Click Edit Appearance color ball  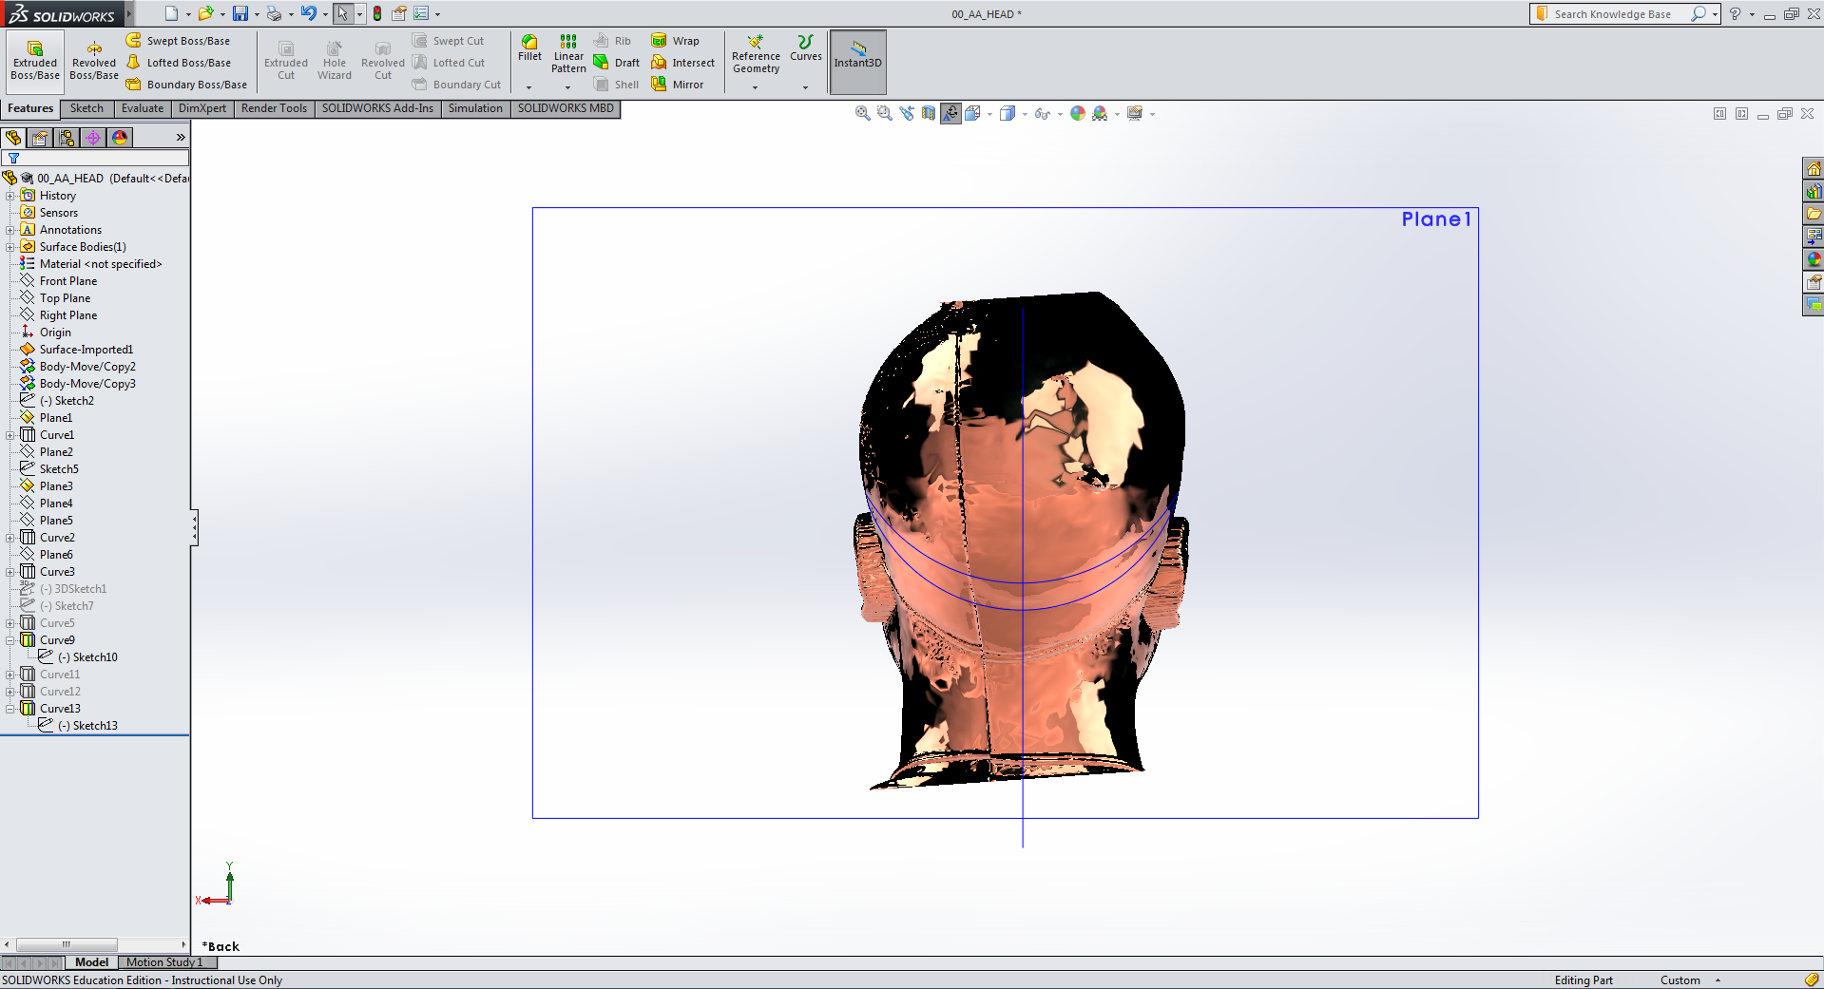click(1077, 113)
